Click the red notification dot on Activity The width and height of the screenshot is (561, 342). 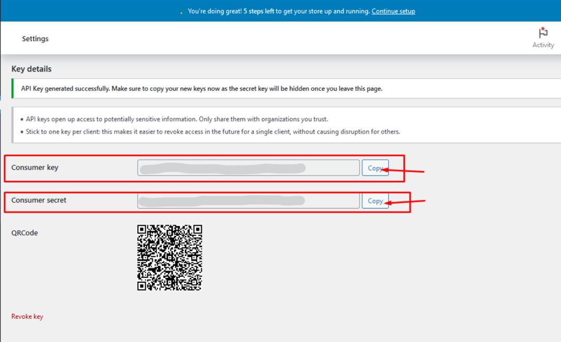pyautogui.click(x=542, y=29)
